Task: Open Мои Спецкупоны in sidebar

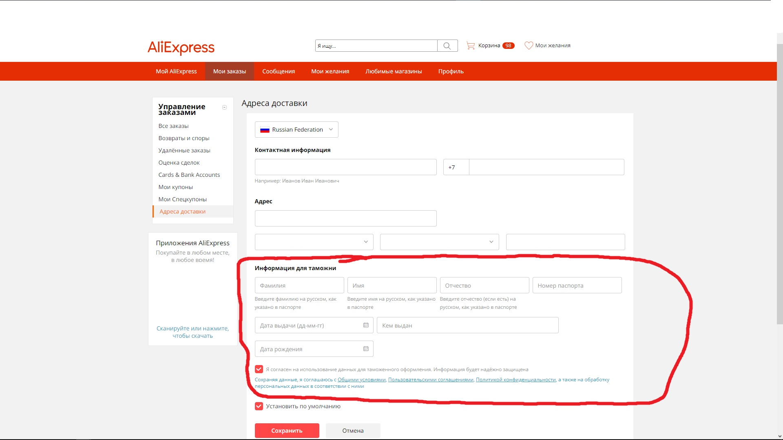Action: 183,199
